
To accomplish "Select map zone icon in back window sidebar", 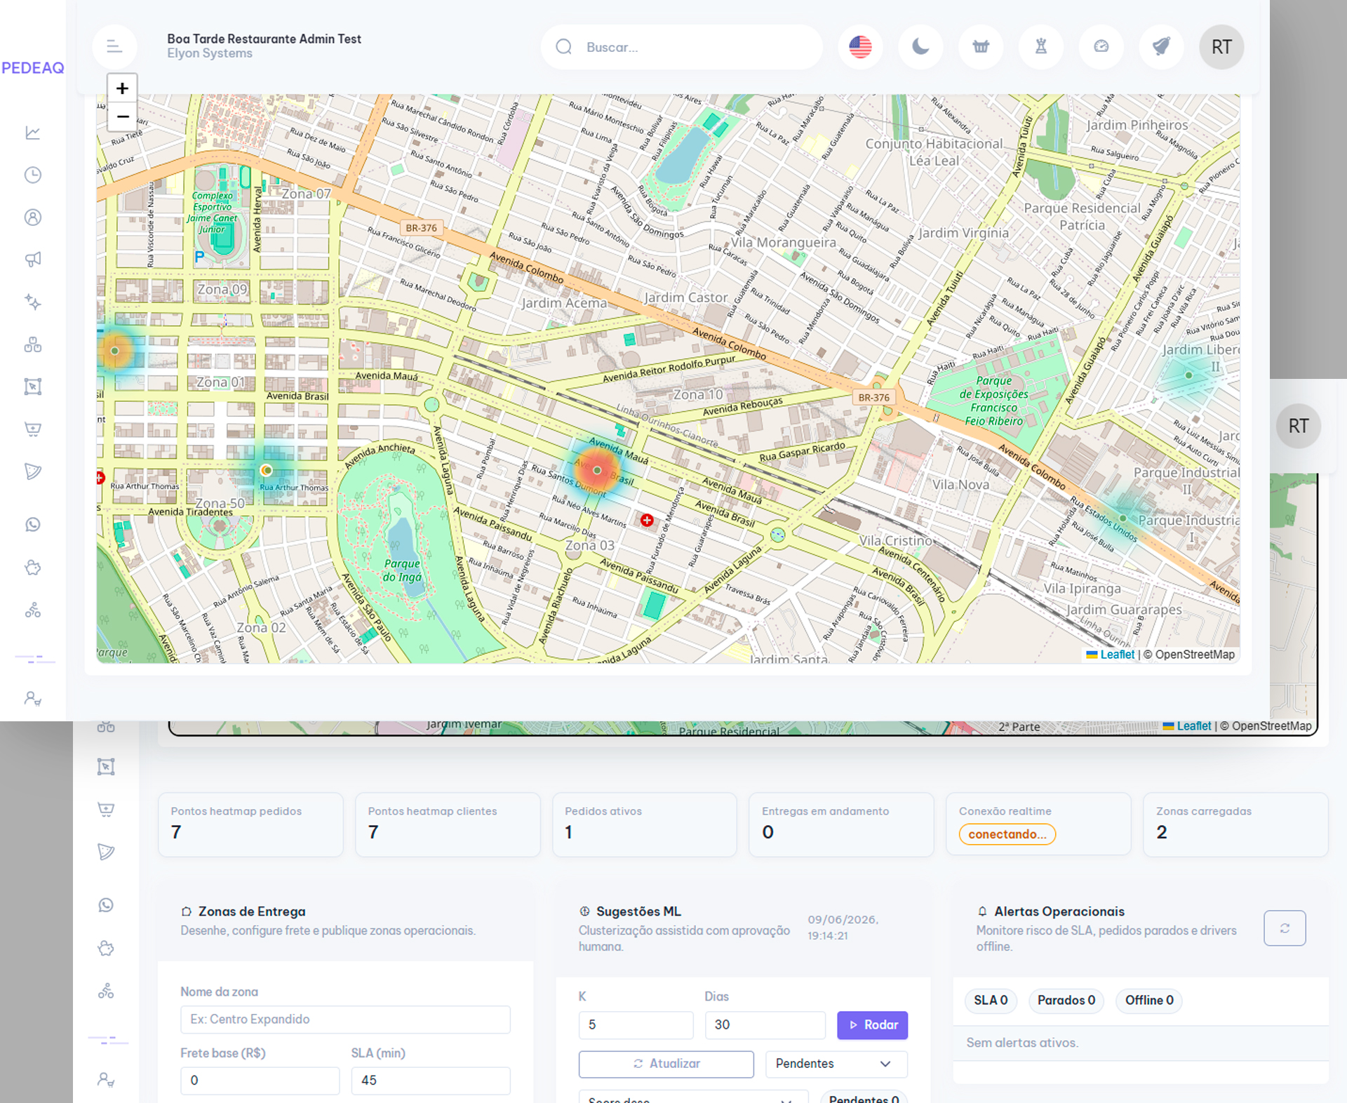I will tap(106, 767).
